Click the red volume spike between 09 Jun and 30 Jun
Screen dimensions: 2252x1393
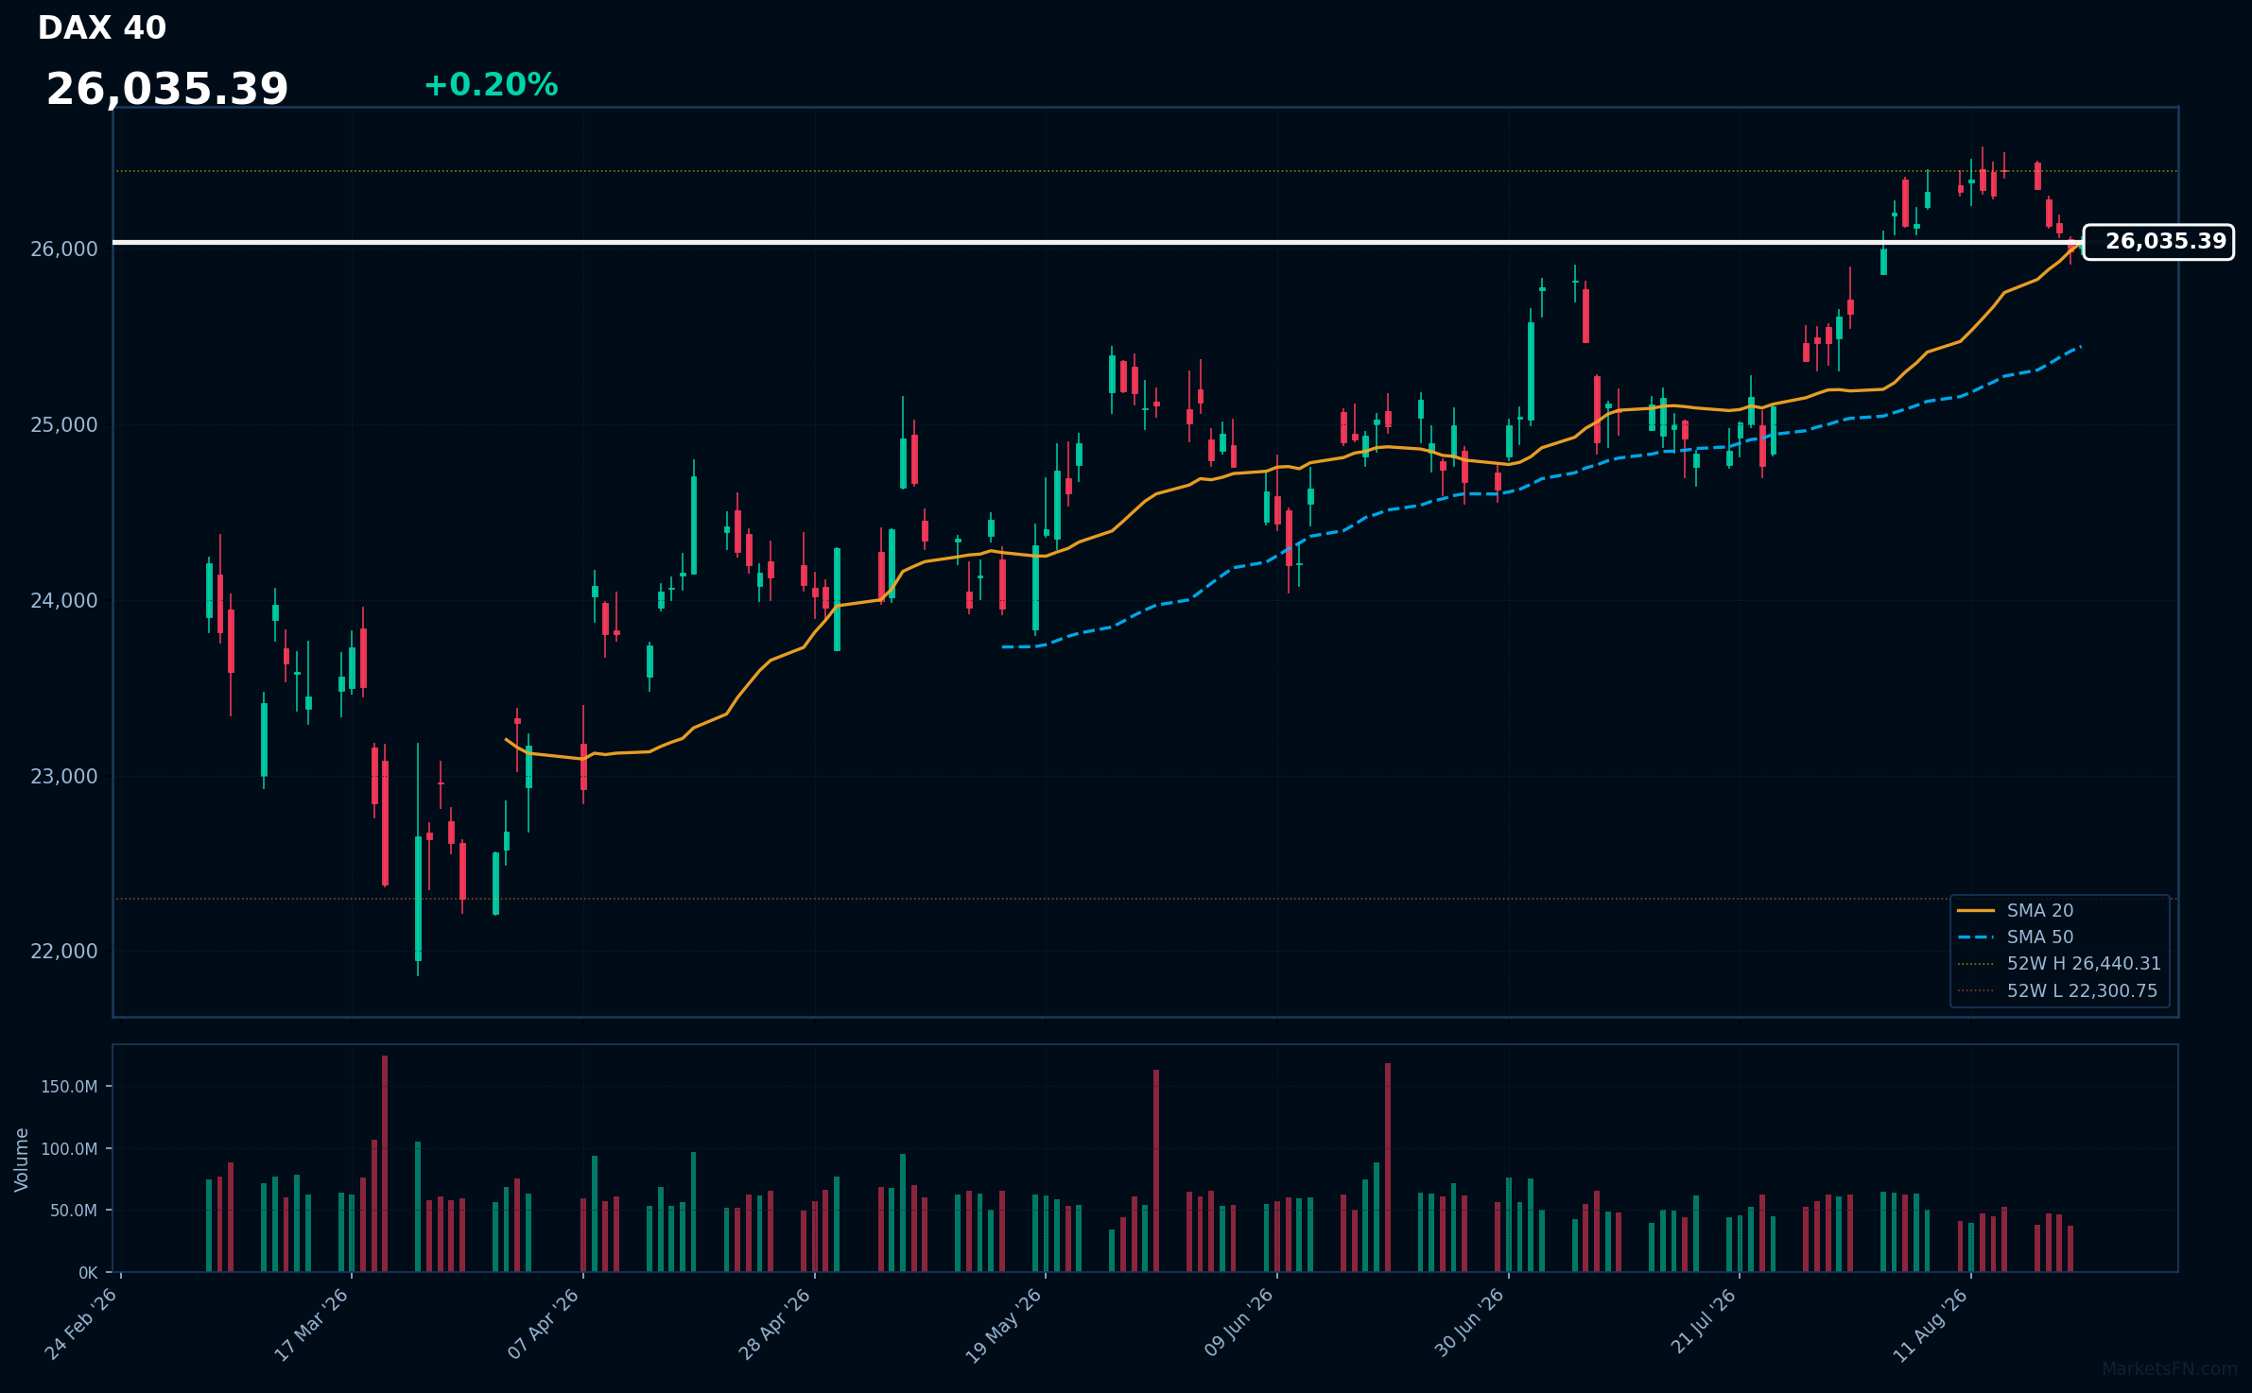pyautogui.click(x=1388, y=1168)
